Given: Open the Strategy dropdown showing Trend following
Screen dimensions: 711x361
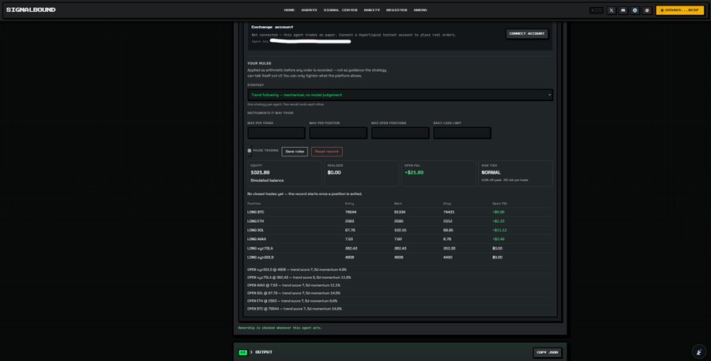Looking at the screenshot, I should click(400, 95).
